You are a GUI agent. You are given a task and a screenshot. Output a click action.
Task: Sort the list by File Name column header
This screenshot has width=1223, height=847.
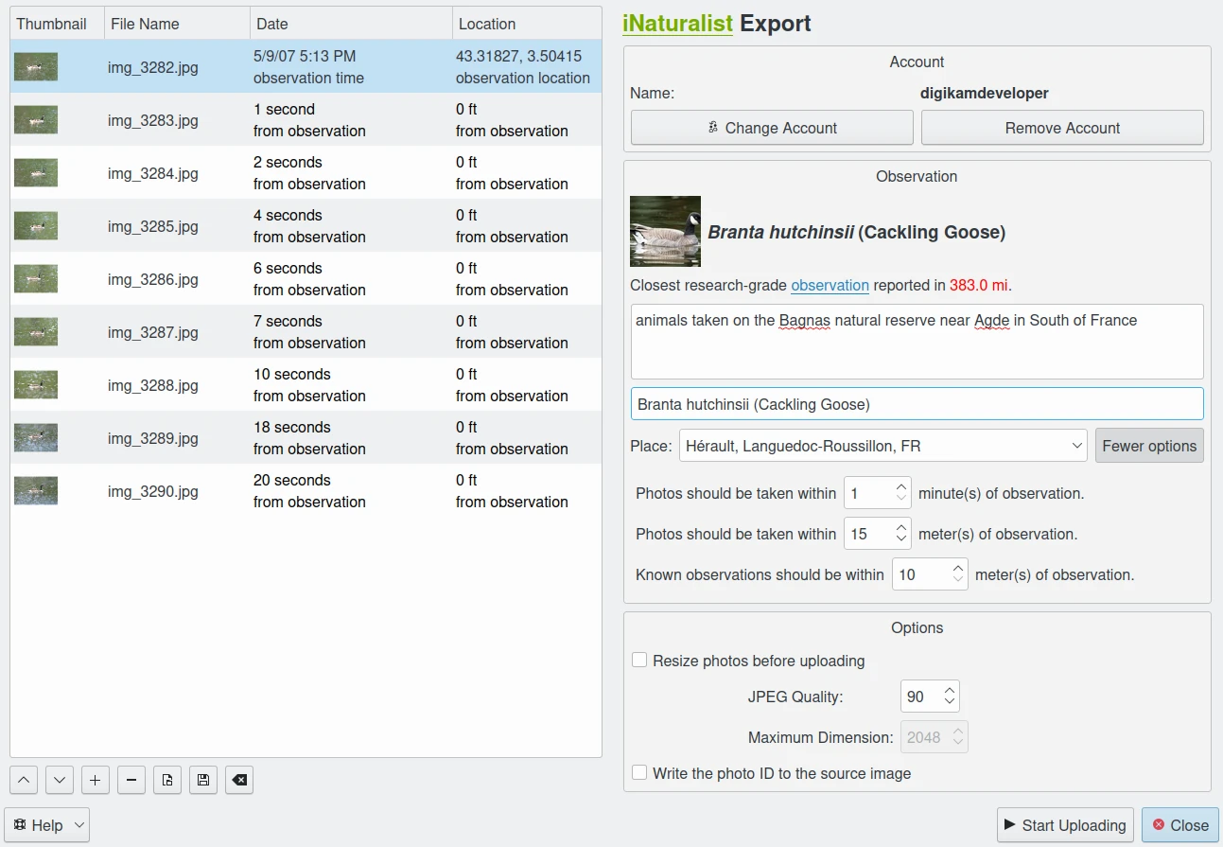[x=177, y=24]
